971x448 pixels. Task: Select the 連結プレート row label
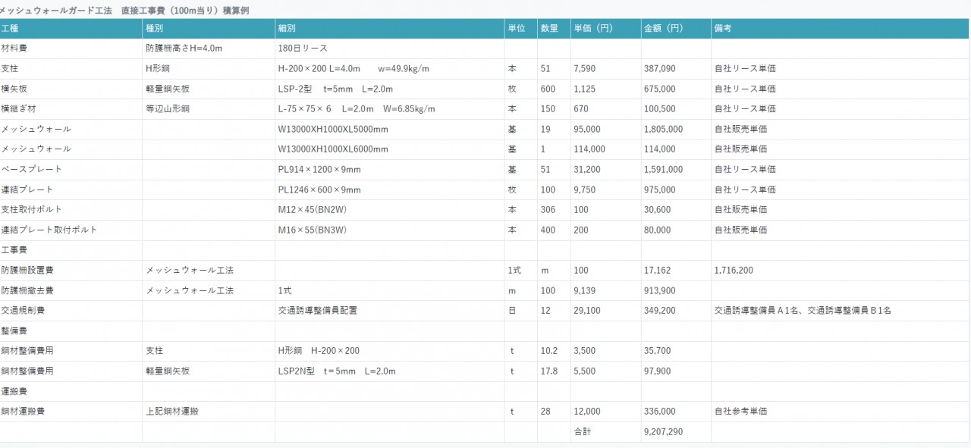(27, 190)
